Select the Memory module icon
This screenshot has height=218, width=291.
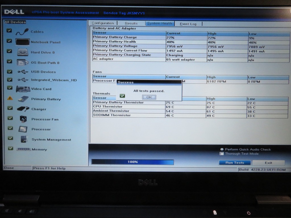(x=24, y=149)
